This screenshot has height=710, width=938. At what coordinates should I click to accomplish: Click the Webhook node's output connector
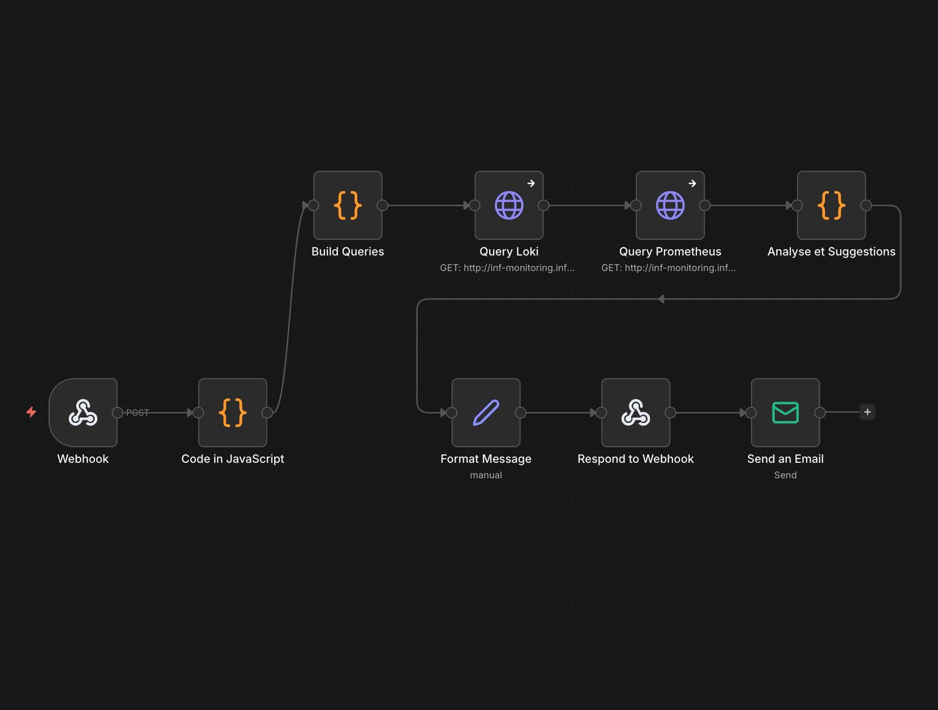pos(118,413)
